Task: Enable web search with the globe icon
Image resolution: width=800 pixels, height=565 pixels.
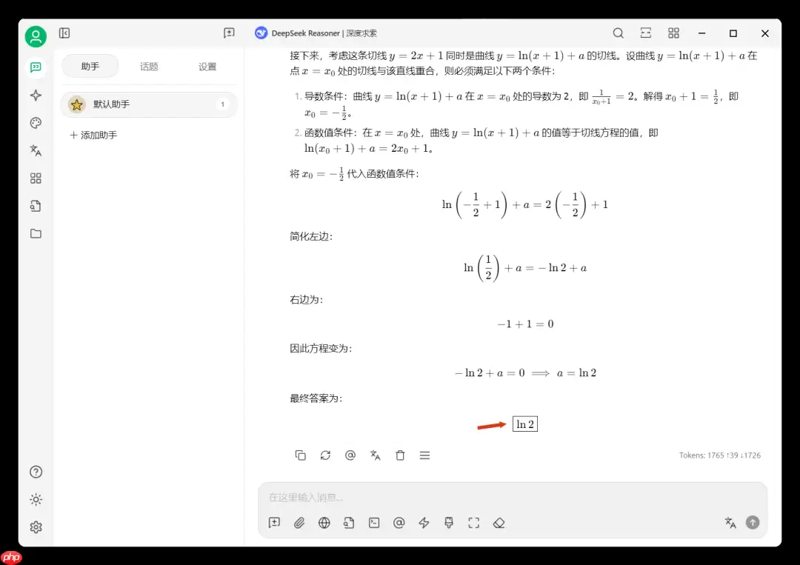Action: pyautogui.click(x=324, y=523)
